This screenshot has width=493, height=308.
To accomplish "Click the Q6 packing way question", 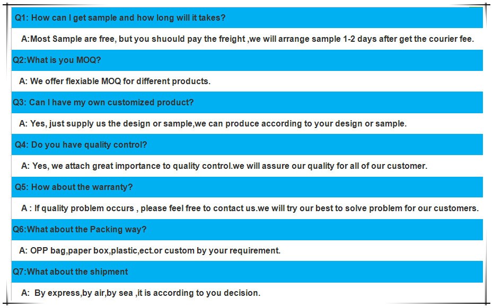I will pos(80,229).
